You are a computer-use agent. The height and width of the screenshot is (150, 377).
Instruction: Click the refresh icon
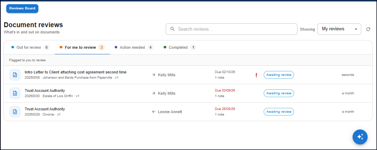(368, 29)
